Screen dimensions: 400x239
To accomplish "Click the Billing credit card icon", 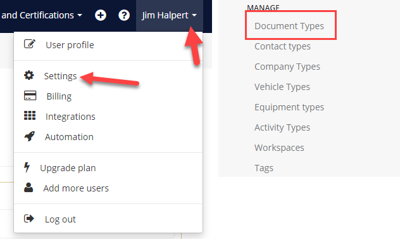I will pos(30,96).
